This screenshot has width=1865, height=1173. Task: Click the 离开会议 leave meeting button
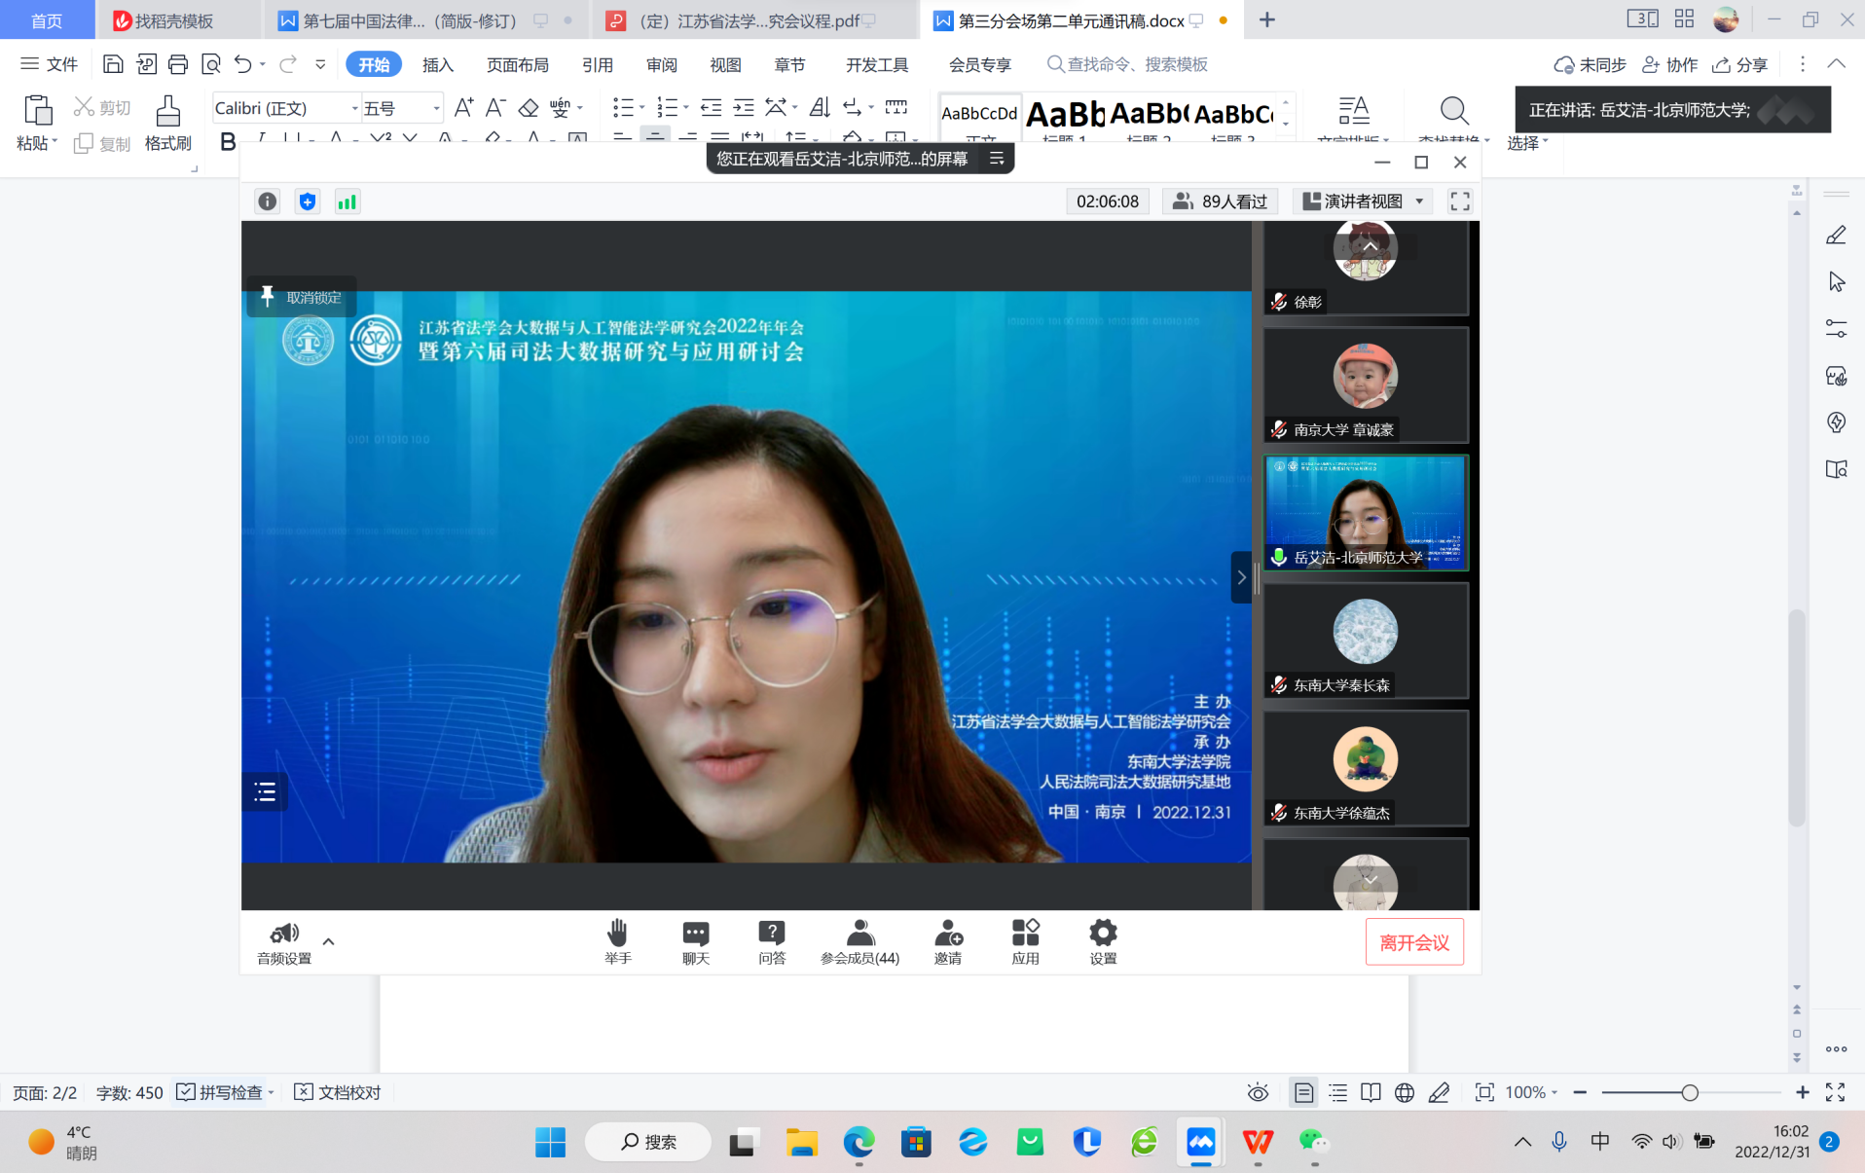tap(1413, 942)
